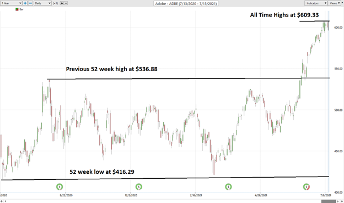Open the Daily interval dropdown
The image size is (344, 203).
point(42,3)
